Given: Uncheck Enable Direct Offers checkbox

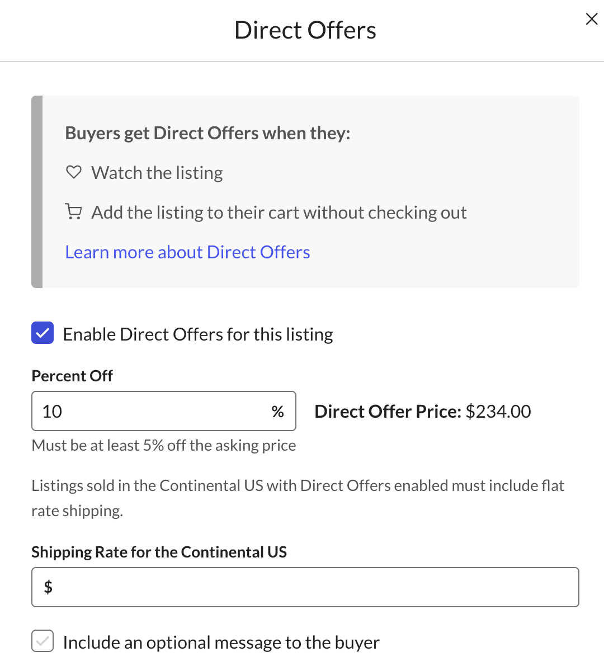Looking at the screenshot, I should point(43,333).
